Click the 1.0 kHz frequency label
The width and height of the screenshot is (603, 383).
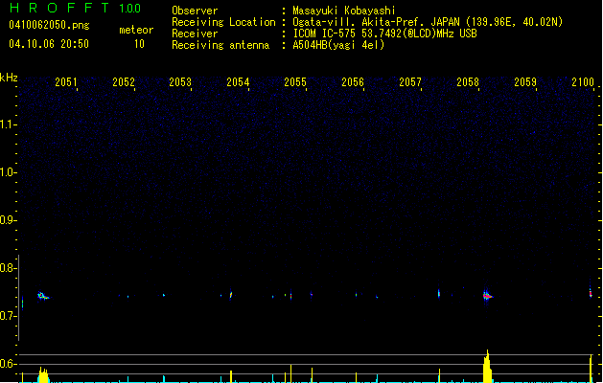(8, 172)
